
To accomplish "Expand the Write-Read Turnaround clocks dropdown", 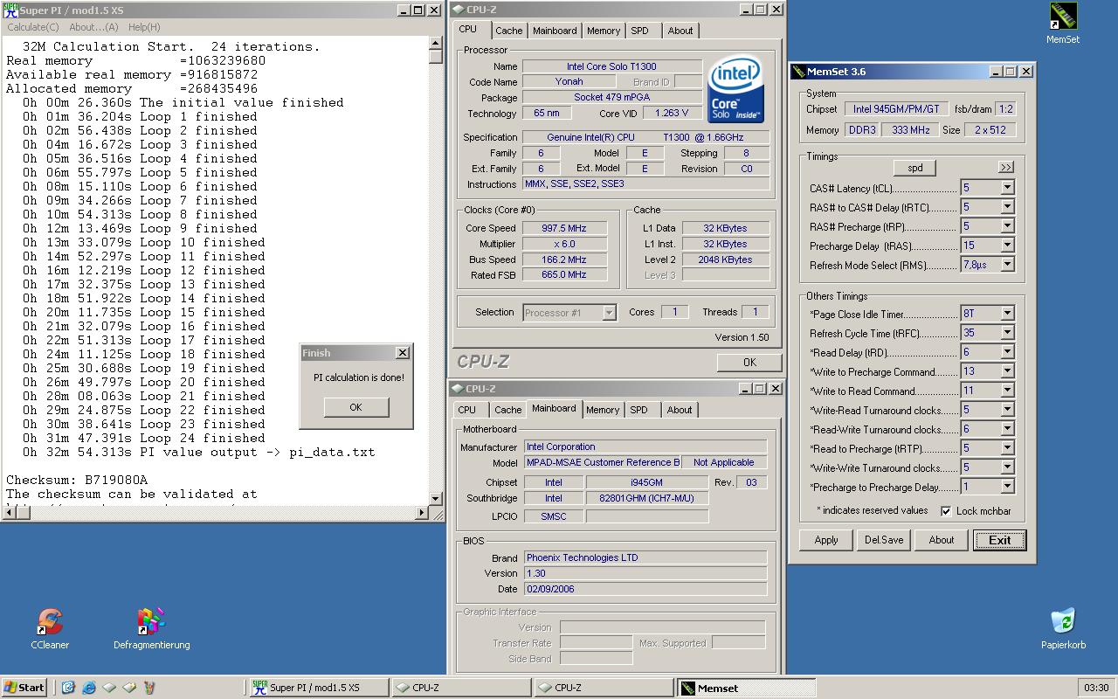I will click(1007, 410).
